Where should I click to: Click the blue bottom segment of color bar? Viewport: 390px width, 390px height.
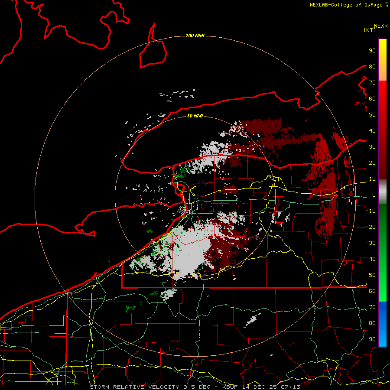(x=383, y=324)
